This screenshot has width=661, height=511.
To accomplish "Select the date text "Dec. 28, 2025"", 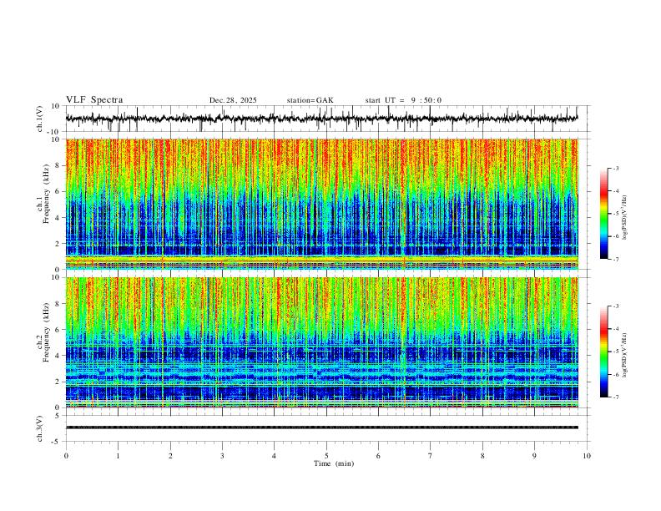I will (233, 100).
